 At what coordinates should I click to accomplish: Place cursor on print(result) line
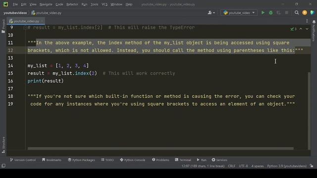46,81
